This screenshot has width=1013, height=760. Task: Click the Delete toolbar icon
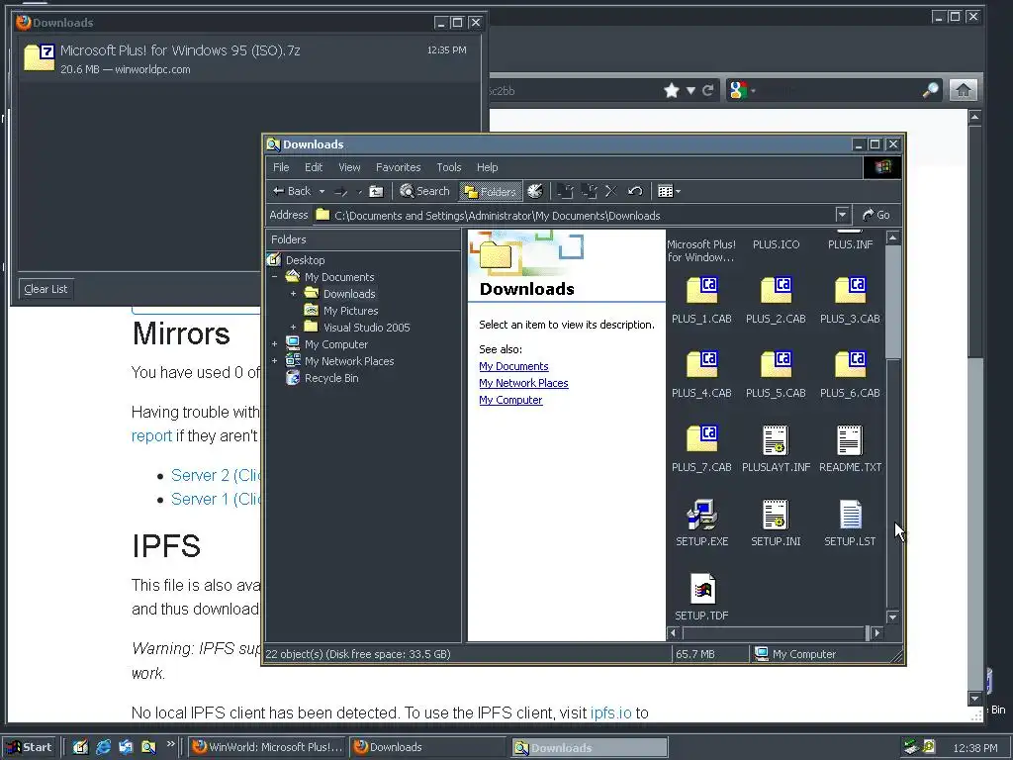tap(611, 191)
